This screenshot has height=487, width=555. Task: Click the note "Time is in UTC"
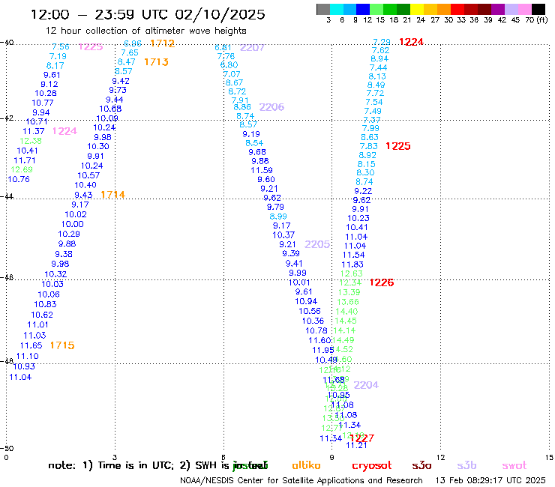135,466
